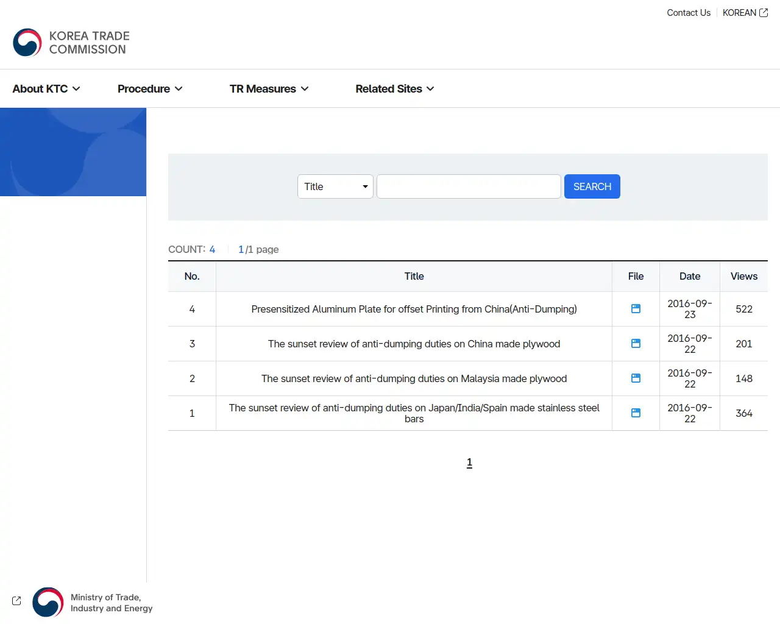
Task: Click row number 4 cell
Action: click(x=192, y=309)
